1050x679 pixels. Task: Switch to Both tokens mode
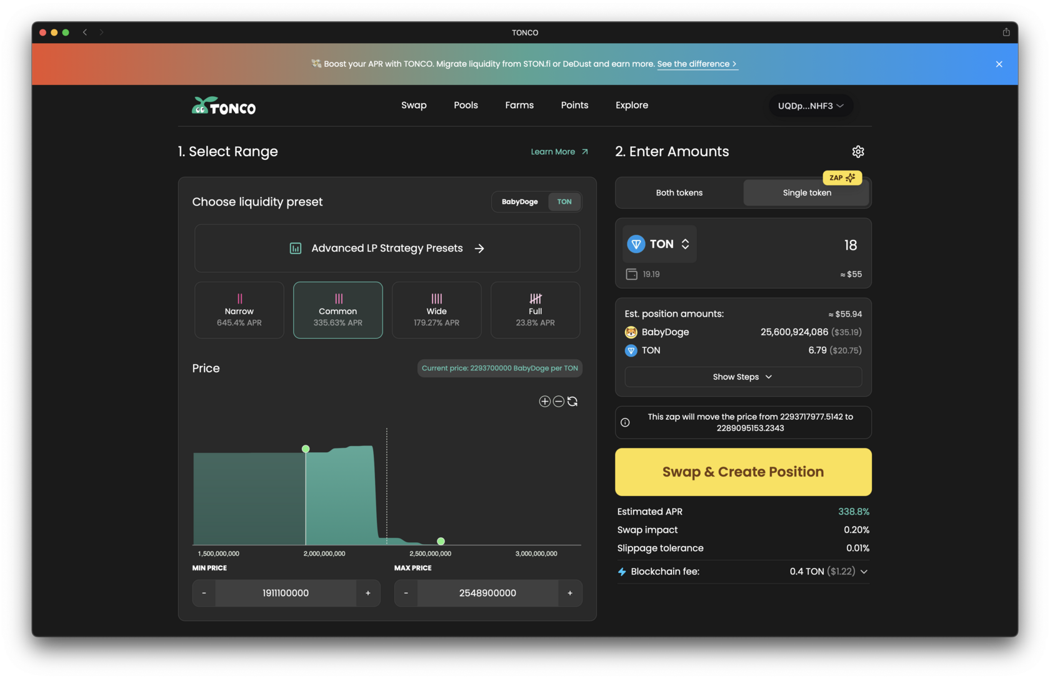pos(679,193)
